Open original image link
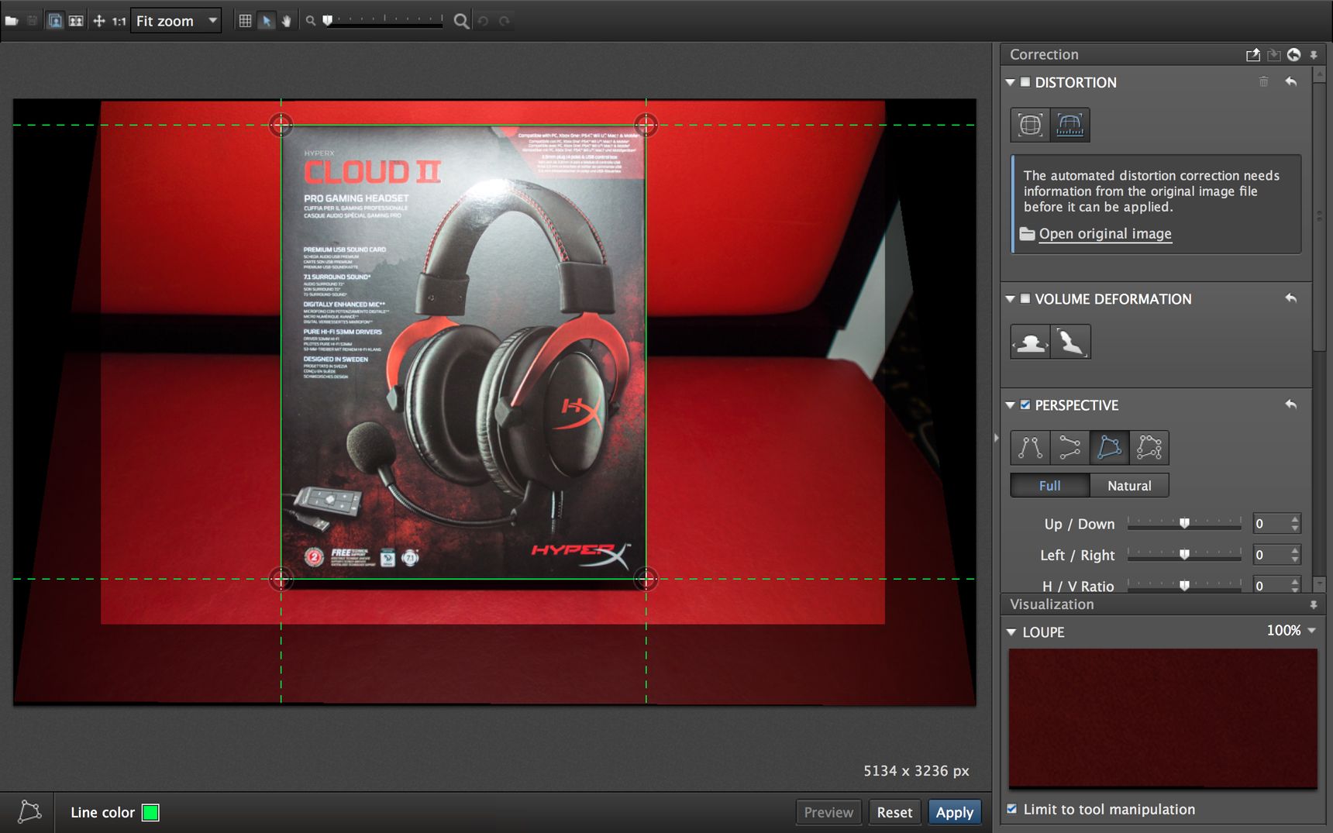Image resolution: width=1333 pixels, height=833 pixels. coord(1105,233)
